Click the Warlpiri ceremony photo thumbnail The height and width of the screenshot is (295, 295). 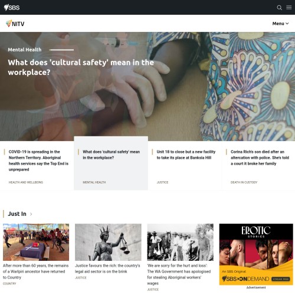tap(36, 242)
